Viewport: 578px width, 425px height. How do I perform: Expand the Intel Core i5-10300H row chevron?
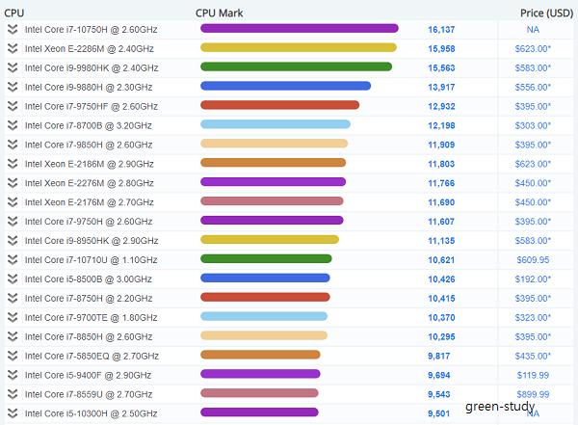[13, 413]
